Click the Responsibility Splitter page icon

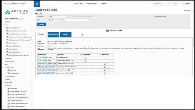[x=7, y=52]
